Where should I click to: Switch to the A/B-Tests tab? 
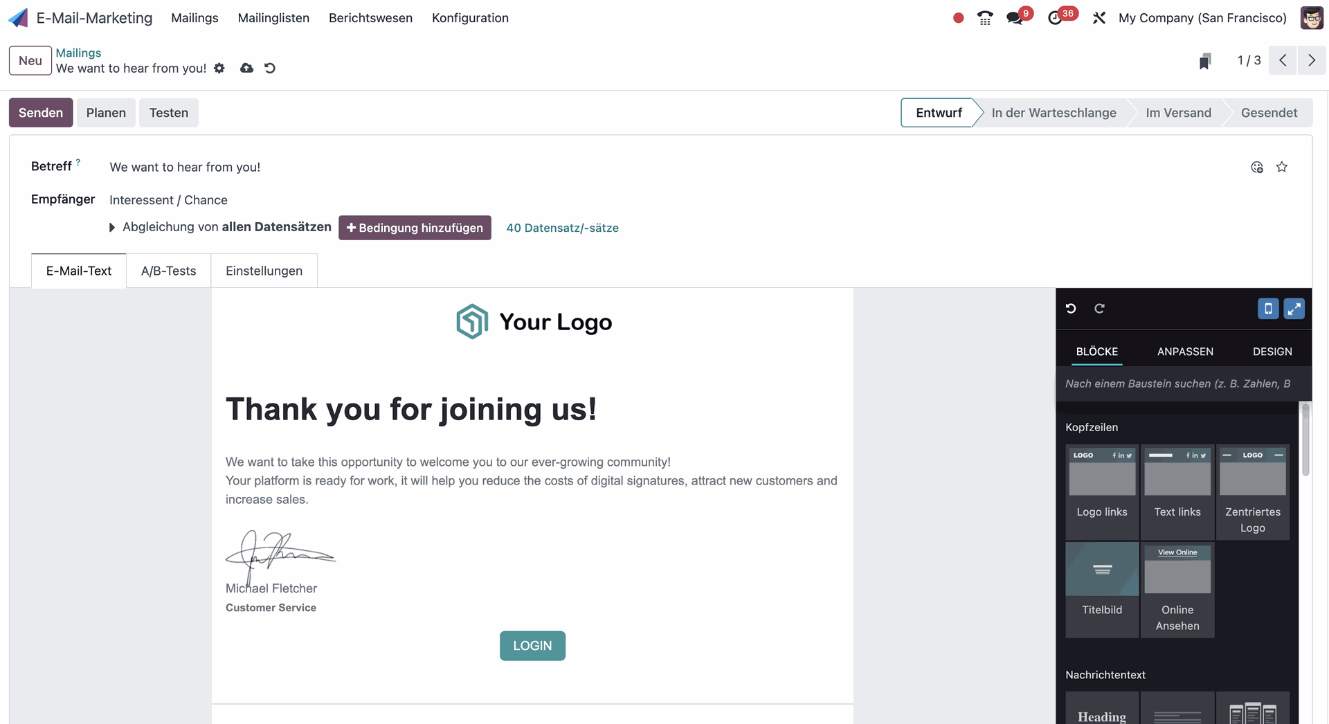[x=168, y=271]
